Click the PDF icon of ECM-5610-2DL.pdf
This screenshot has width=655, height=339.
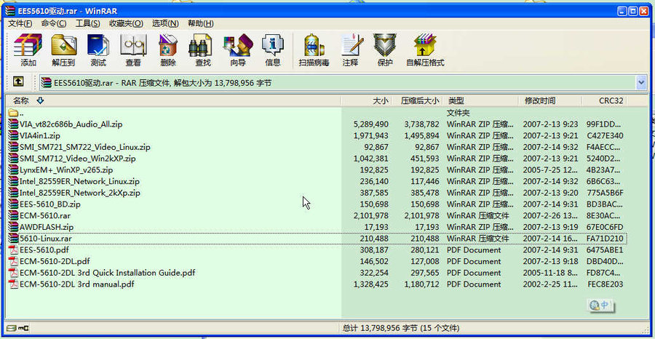coord(13,261)
